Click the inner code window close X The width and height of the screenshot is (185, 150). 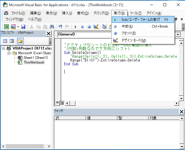tap(182, 19)
